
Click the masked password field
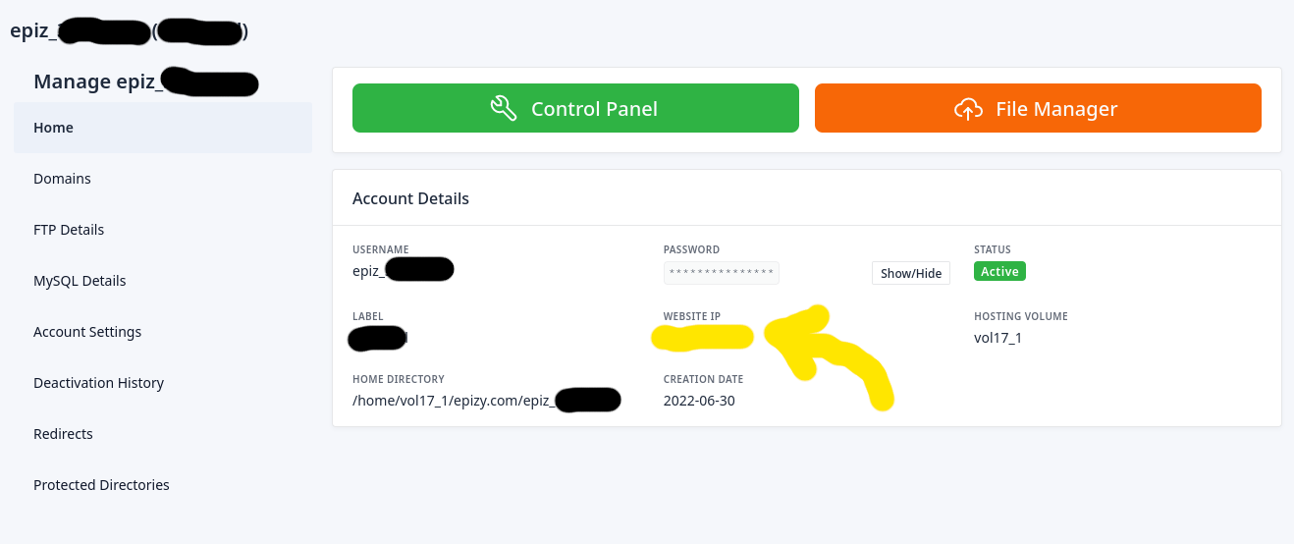point(722,272)
